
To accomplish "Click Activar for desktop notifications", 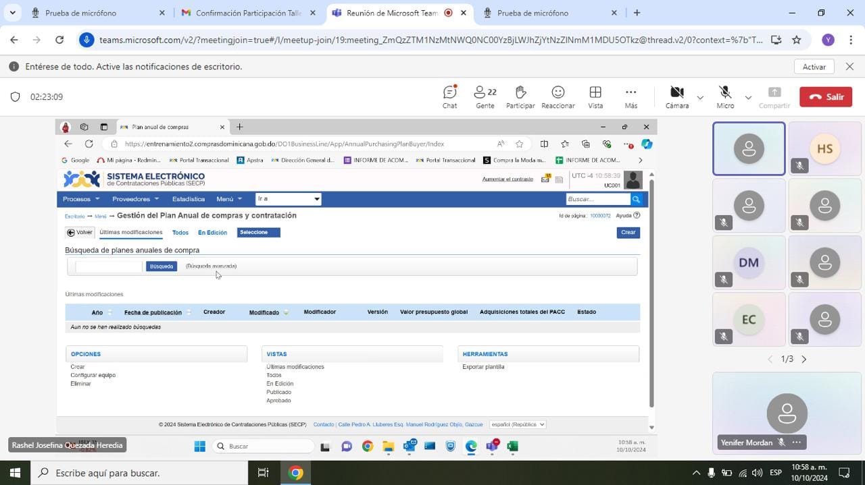I will pyautogui.click(x=814, y=67).
